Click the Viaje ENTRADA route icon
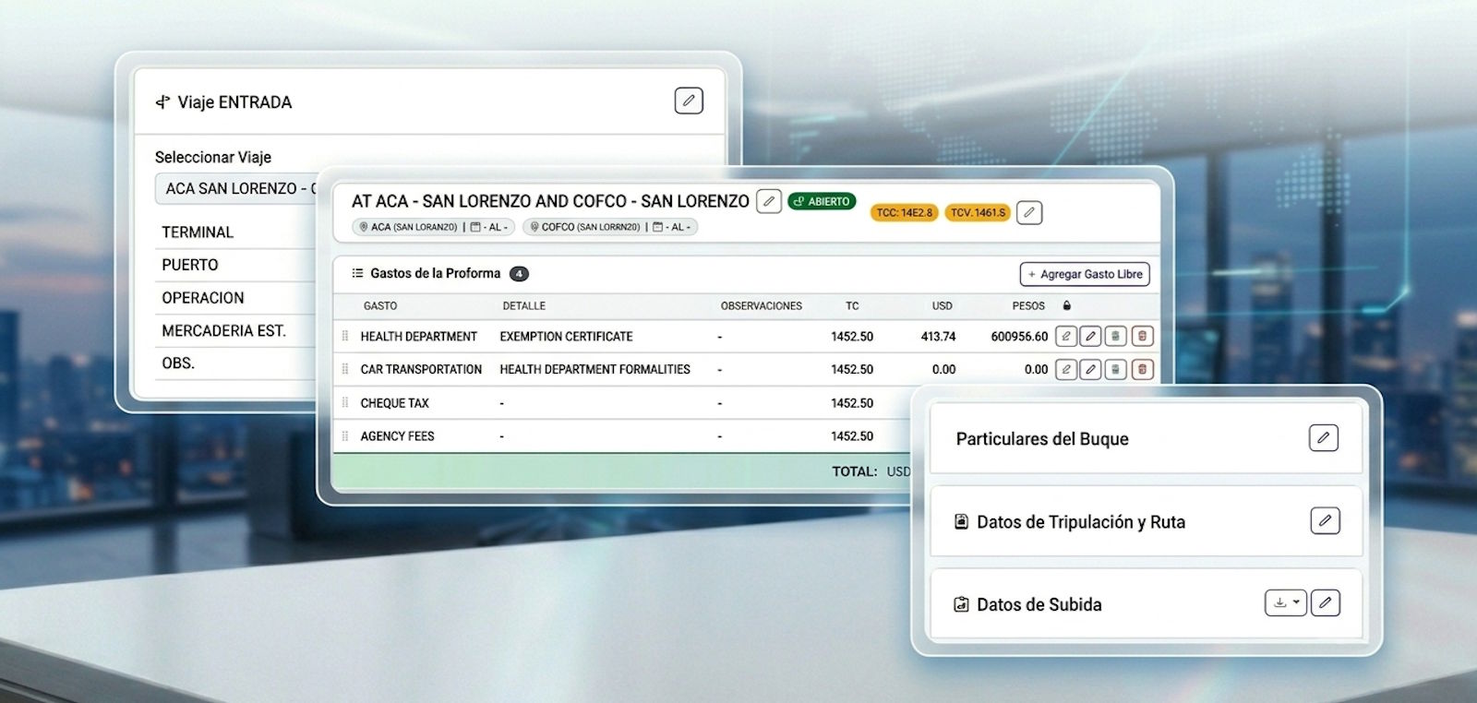Image resolution: width=1477 pixels, height=703 pixels. click(x=162, y=102)
